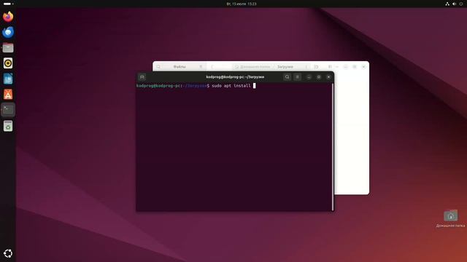The image size is (467, 262).
Task: Maximize the Files window
Action: coord(355,67)
